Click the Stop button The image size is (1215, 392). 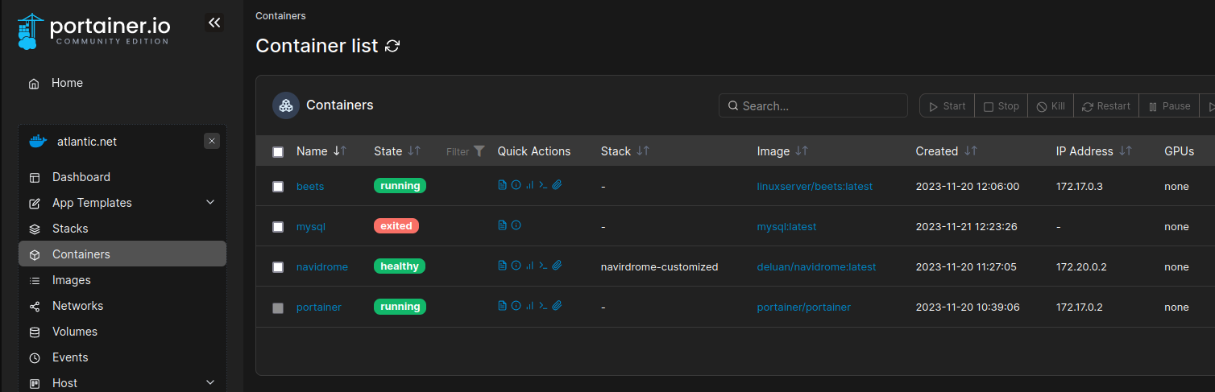click(x=1001, y=106)
